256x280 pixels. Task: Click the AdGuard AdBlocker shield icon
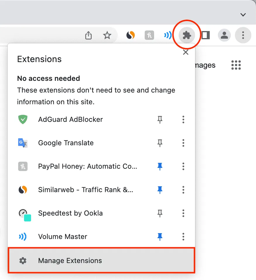click(23, 119)
